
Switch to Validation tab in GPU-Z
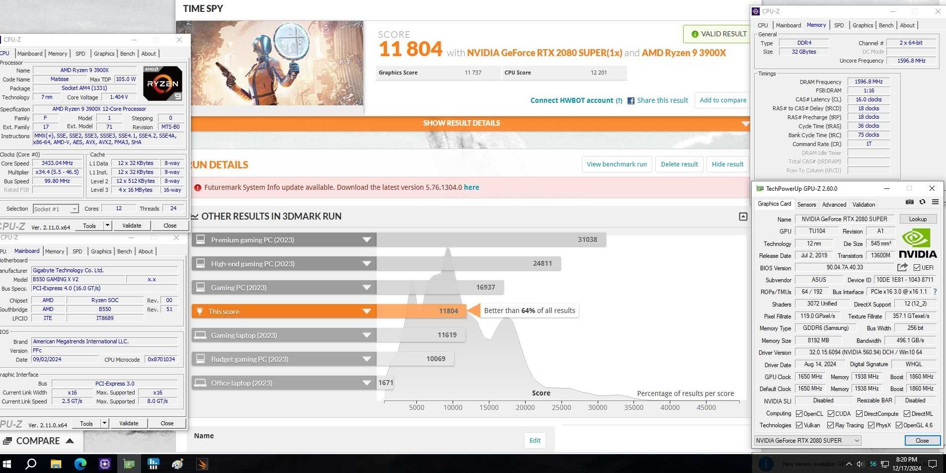coord(864,205)
